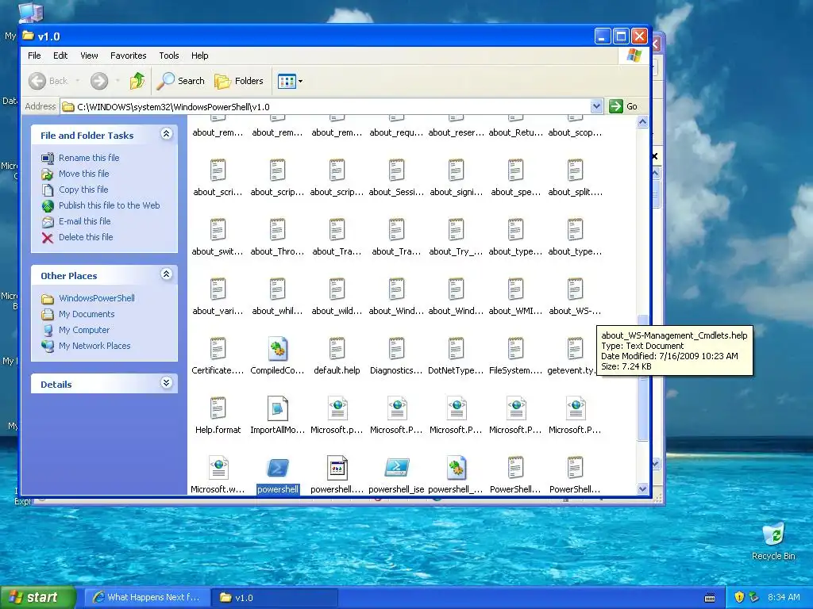Click Rename this file link
Screen dimensions: 813x609
[89, 158]
